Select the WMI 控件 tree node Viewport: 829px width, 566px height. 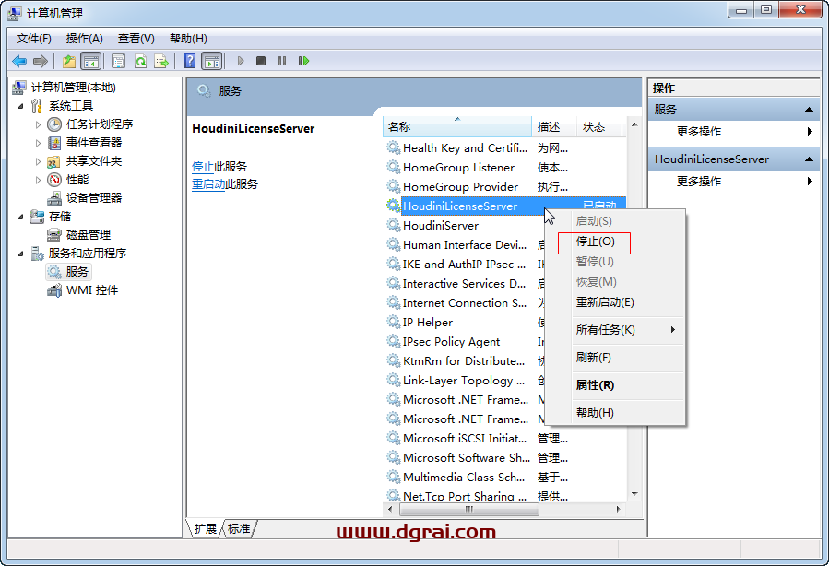pyautogui.click(x=92, y=290)
